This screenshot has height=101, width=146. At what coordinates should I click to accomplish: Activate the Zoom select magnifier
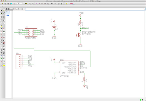[x=48, y=4]
